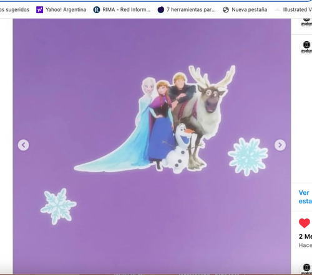This screenshot has width=312, height=275.
Task: Open the RIMA - Red Inform bookmark
Action: point(122,9)
